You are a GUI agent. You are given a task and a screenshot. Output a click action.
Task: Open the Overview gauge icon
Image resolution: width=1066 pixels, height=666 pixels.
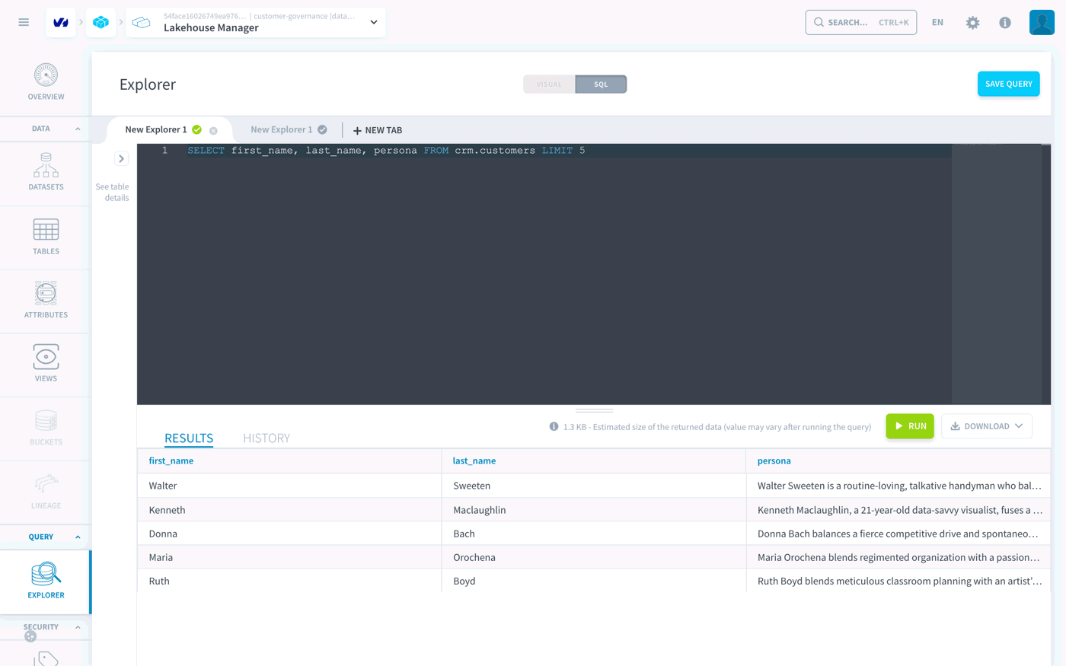[46, 75]
